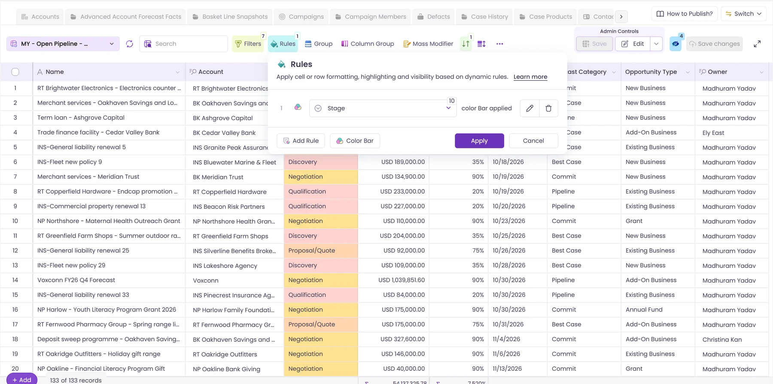Select the Voxconn FY26 Q4 Forecast row name
The height and width of the screenshot is (384, 773).
point(76,280)
